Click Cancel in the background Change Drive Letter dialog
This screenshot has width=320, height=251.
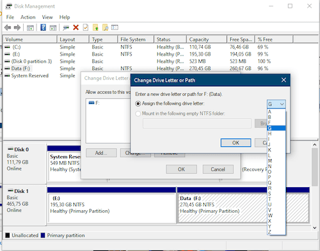pyautogui.click(x=218, y=169)
